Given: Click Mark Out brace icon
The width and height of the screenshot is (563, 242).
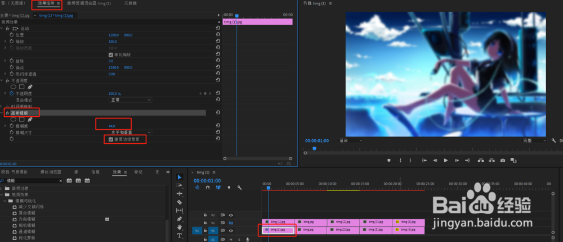Looking at the screenshot, I should pos(410,161).
